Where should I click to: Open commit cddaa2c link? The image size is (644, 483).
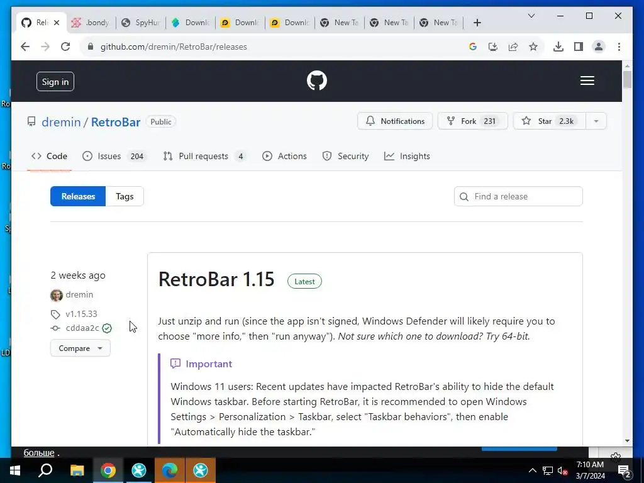pos(82,328)
